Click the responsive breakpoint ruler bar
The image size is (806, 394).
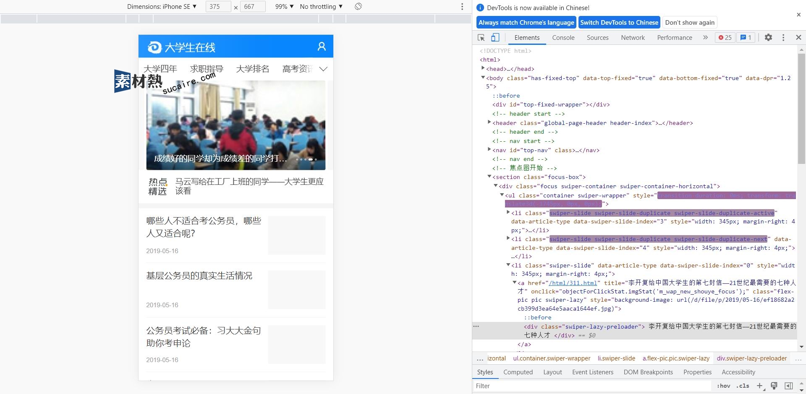pos(236,18)
